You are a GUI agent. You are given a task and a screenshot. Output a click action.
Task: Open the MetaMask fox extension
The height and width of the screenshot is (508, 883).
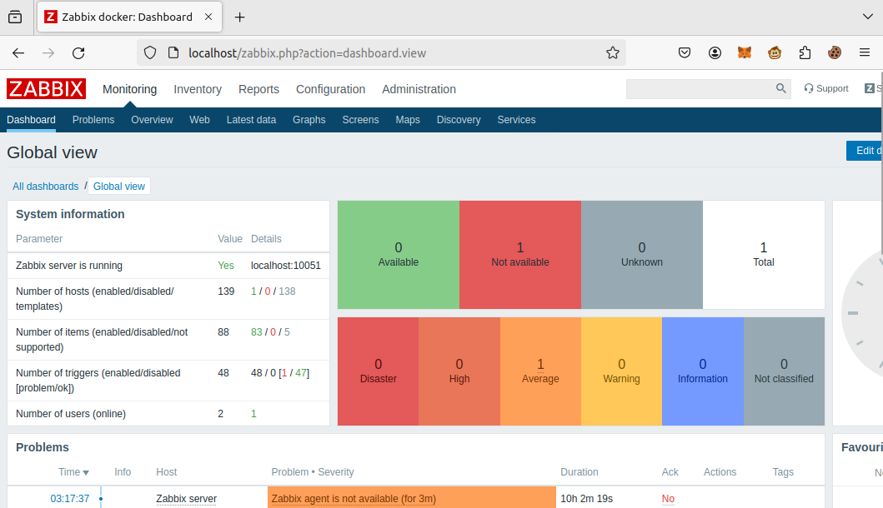(x=745, y=52)
